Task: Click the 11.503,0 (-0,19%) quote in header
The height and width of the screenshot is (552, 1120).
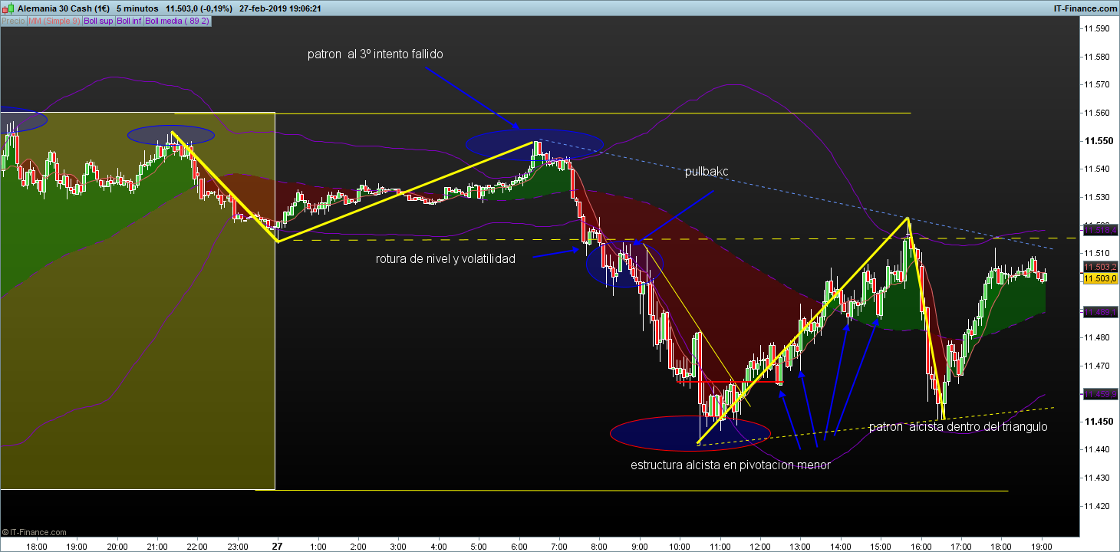Action: coord(198,8)
